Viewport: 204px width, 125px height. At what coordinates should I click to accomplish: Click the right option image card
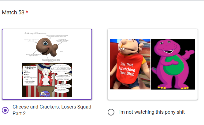tap(153, 64)
